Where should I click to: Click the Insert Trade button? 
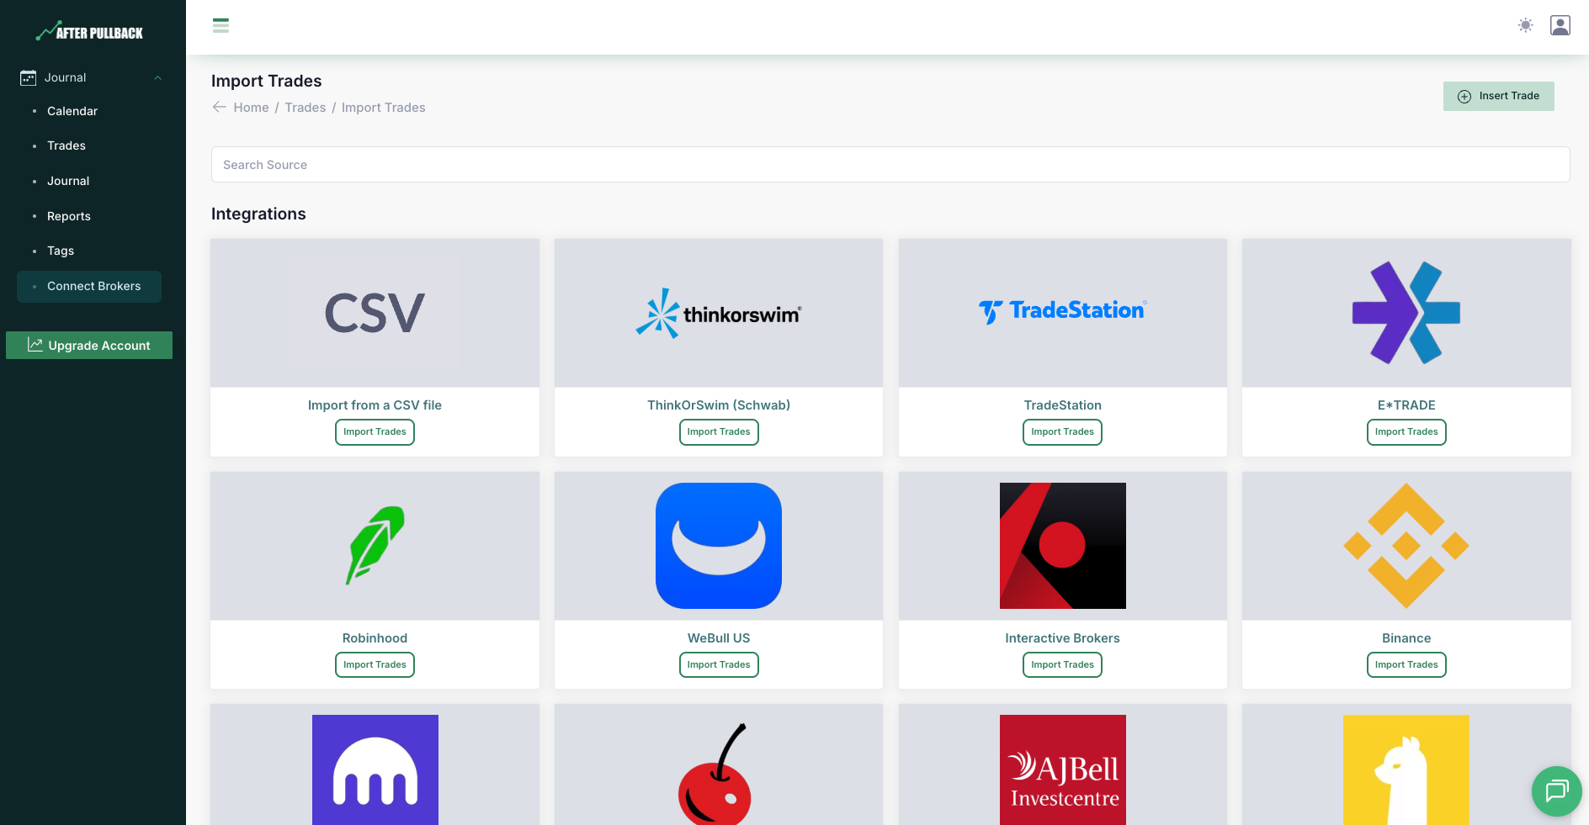[x=1498, y=96]
